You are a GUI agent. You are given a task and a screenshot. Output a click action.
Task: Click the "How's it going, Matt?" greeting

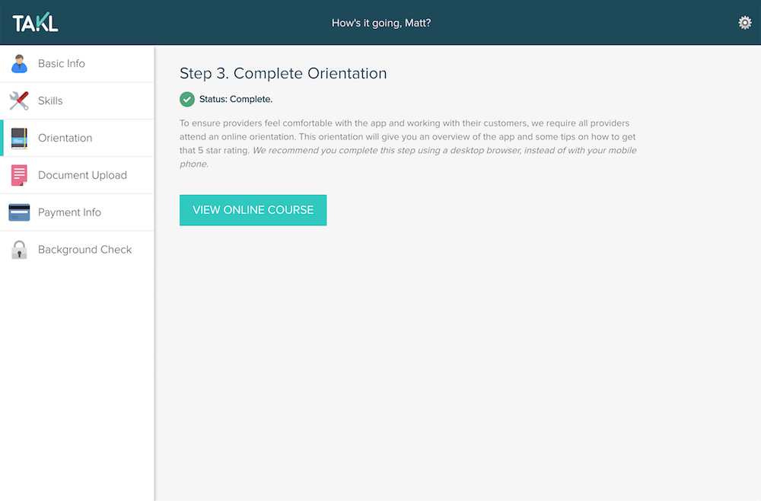(381, 23)
